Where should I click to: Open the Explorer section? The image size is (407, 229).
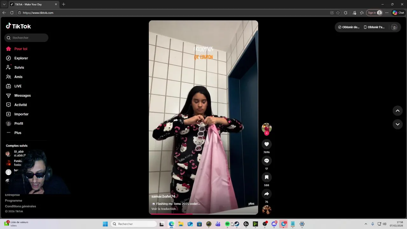(x=17, y=58)
